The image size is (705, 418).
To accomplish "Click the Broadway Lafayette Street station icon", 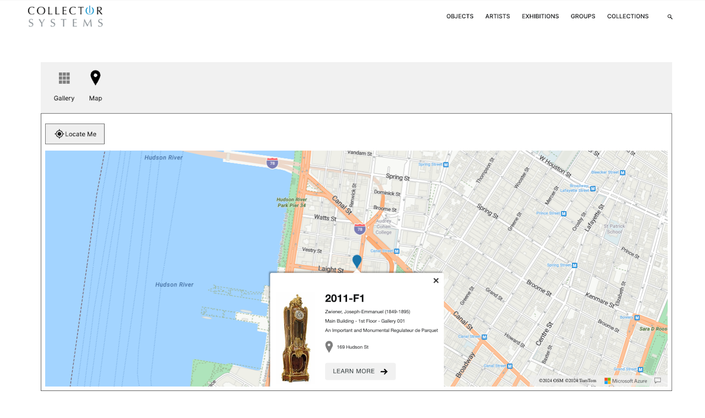I will click(x=593, y=189).
